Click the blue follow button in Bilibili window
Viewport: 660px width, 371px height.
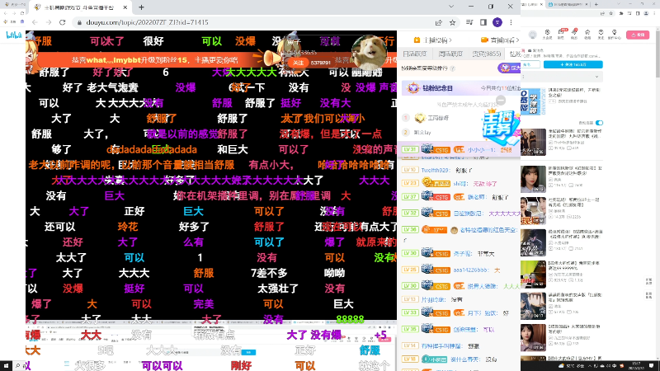573,64
